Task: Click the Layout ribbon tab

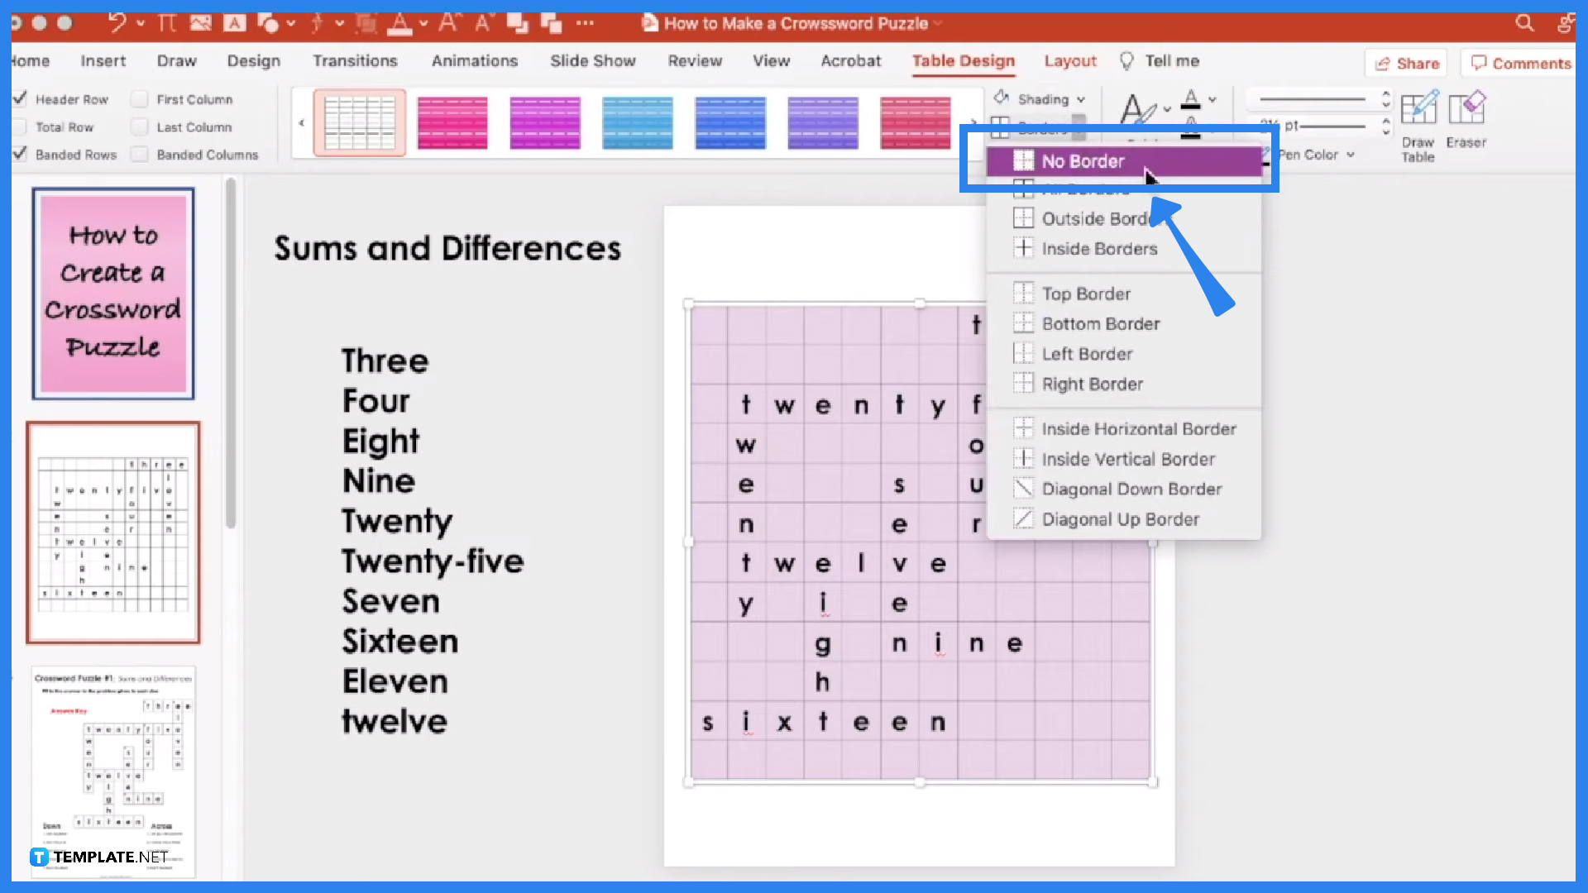Action: tap(1069, 60)
